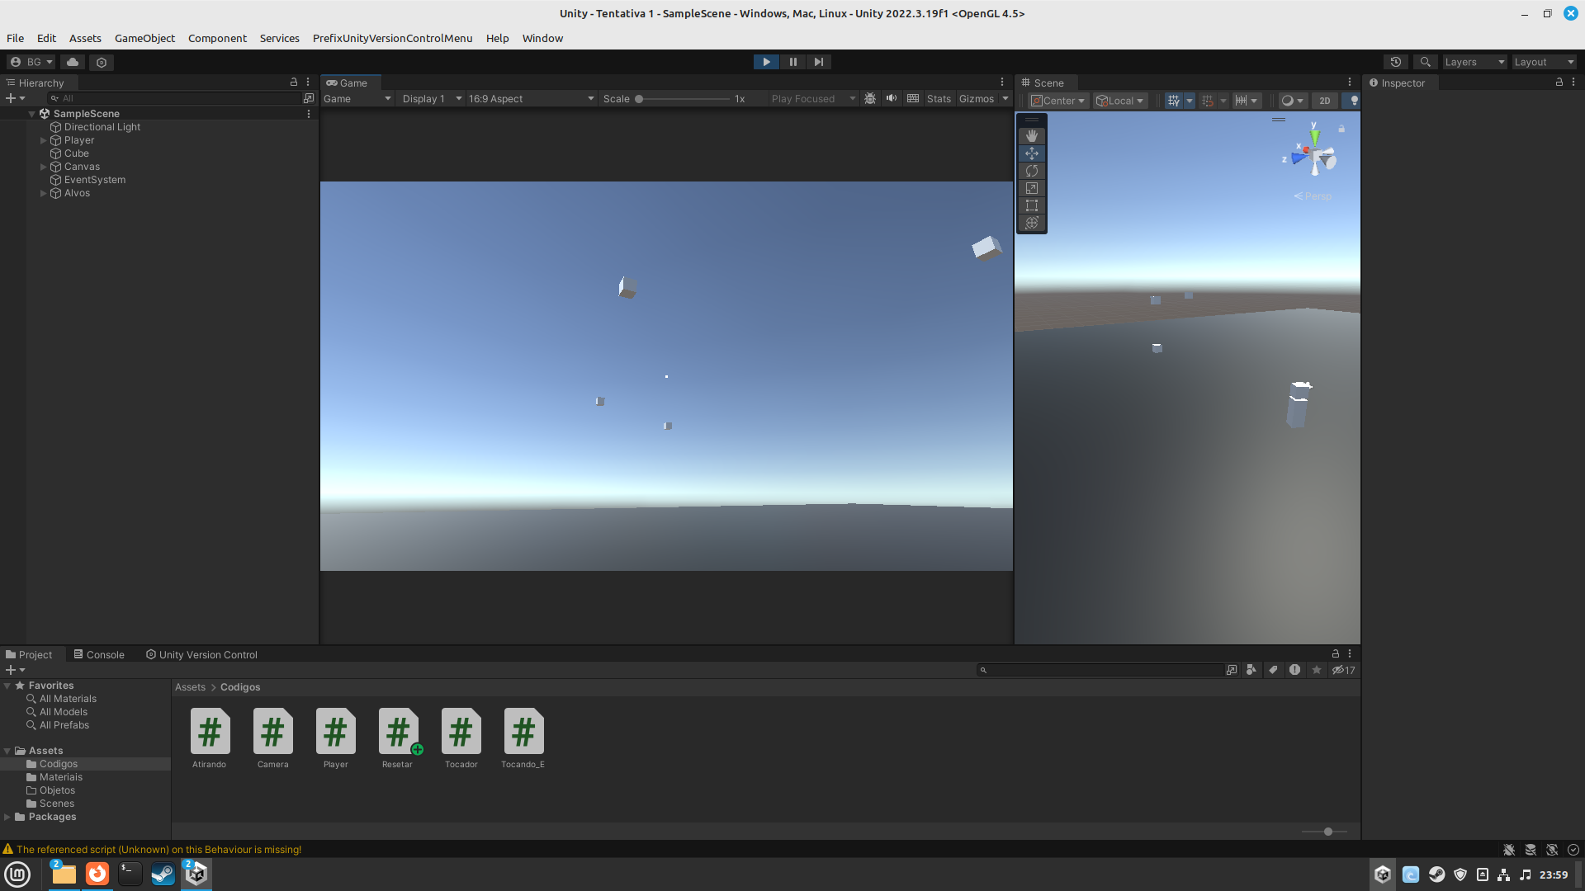Toggle 2D view mode in Scene
This screenshot has width=1585, height=891.
[x=1324, y=101]
